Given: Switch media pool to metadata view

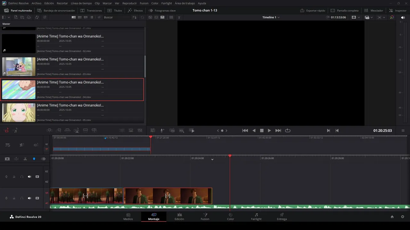Looking at the screenshot, I should pos(74,17).
